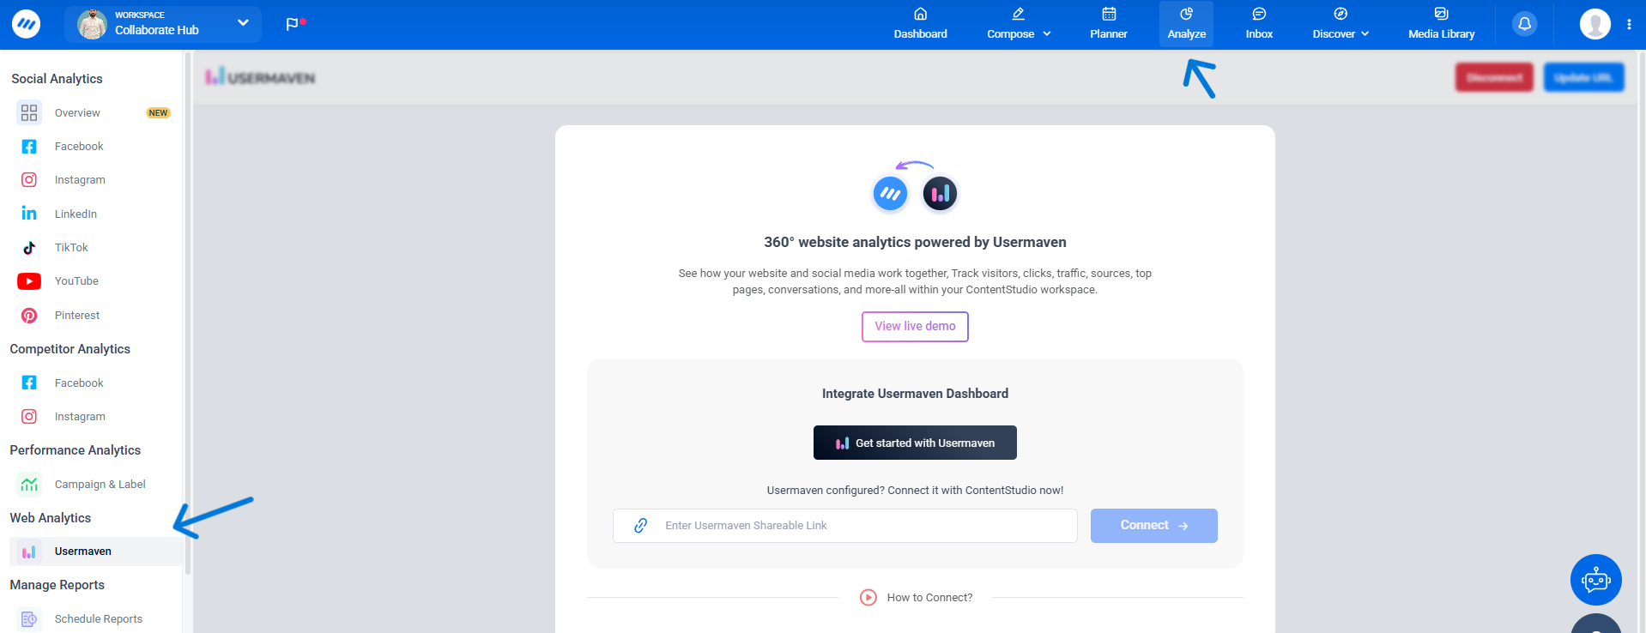Image resolution: width=1646 pixels, height=633 pixels.
Task: Open the Collaborate Hub workspace dropdown
Action: click(x=162, y=24)
